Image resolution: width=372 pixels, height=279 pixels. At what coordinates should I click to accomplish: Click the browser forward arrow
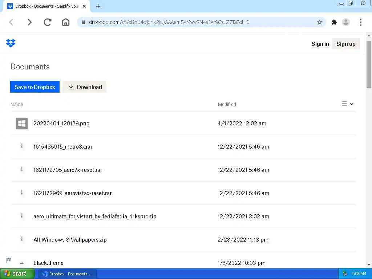(x=29, y=22)
